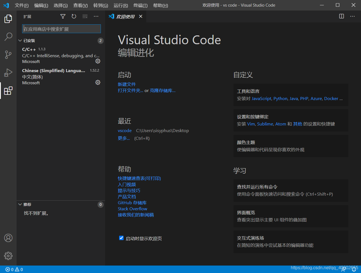Clear extensions search results icon

(85, 17)
